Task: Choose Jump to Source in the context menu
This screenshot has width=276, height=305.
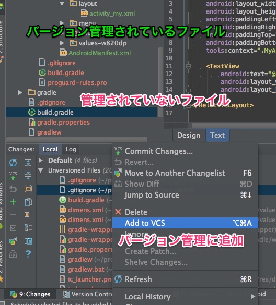Action: pyautogui.click(x=185, y=195)
